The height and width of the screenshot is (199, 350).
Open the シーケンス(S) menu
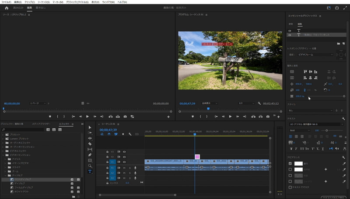click(43, 2)
